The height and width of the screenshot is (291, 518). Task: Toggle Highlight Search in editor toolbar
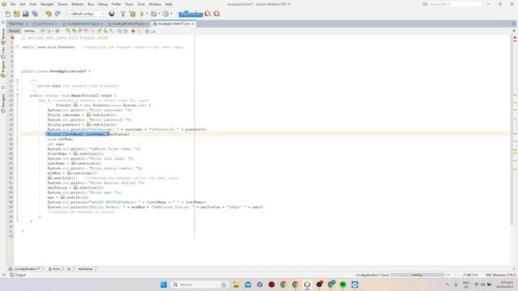pos(86,31)
